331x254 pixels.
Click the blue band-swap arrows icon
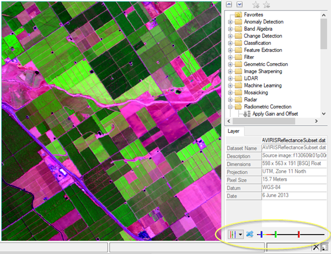click(250, 234)
